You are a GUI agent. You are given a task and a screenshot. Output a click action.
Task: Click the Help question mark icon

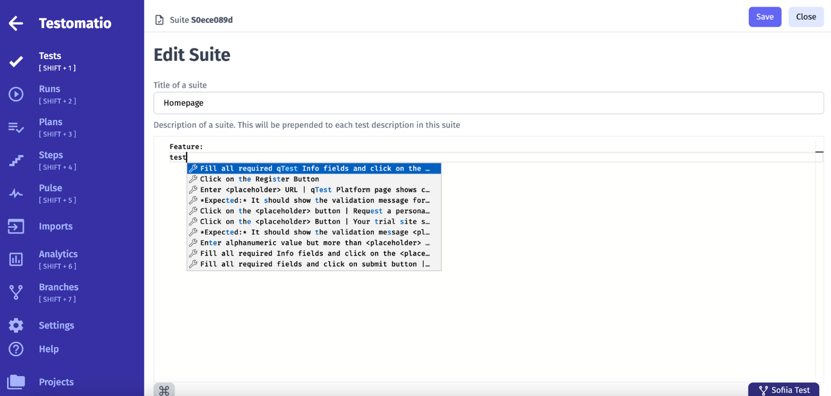tap(16, 349)
